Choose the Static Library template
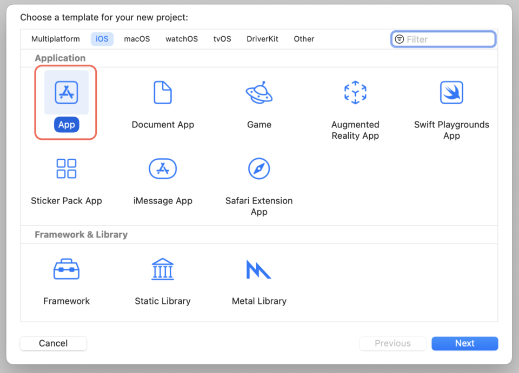519x373 pixels. [x=163, y=268]
